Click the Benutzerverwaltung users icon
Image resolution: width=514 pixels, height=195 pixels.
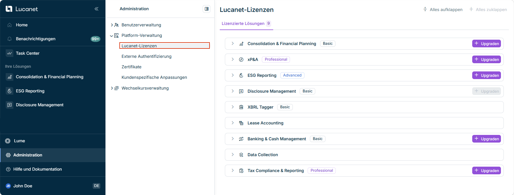[117, 25]
